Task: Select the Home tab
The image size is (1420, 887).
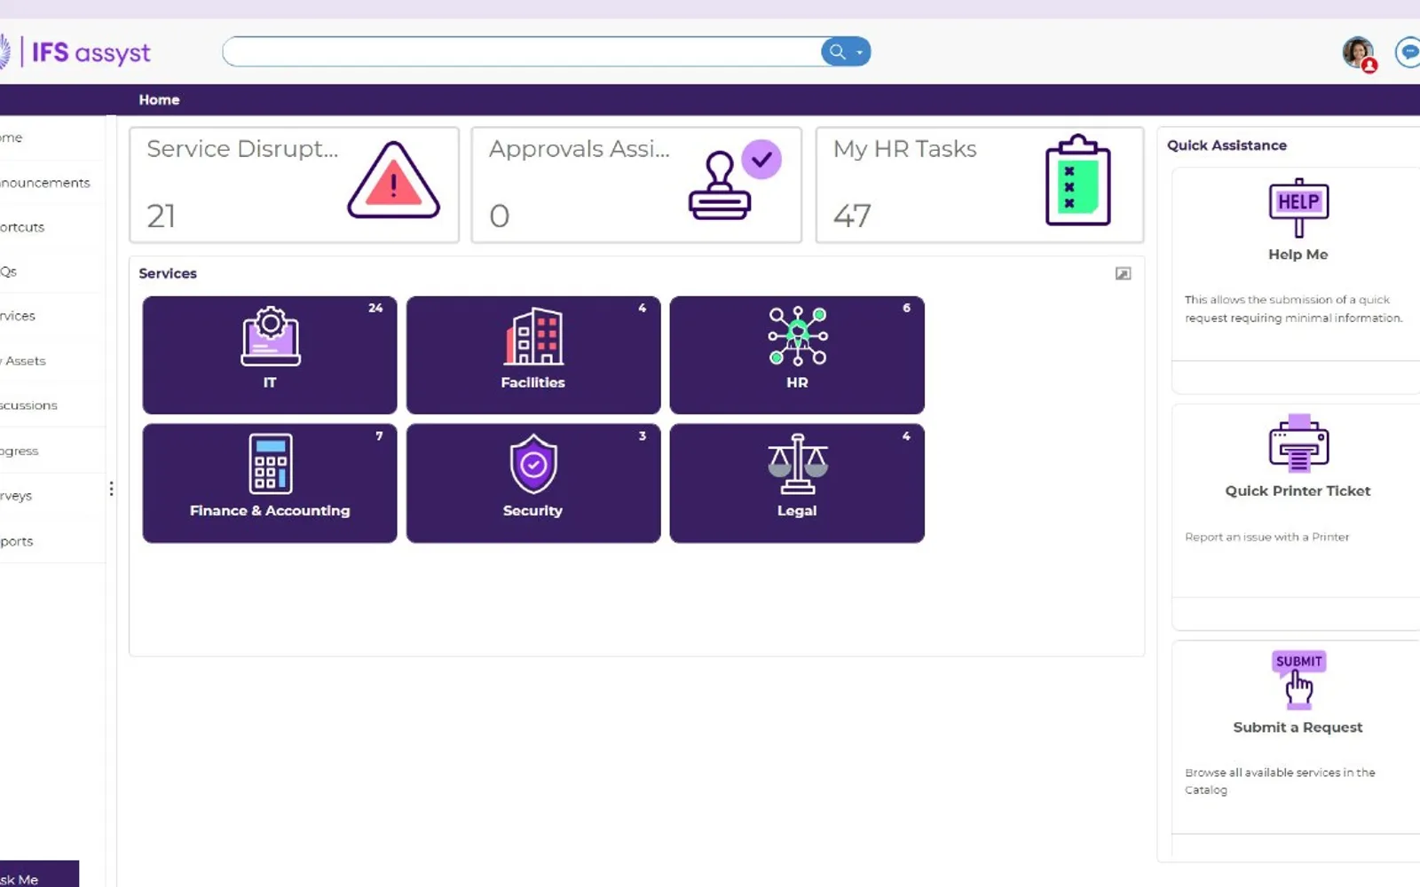Action: pos(159,100)
